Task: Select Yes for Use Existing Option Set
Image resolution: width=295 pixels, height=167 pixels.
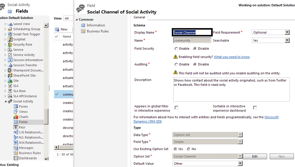Action: tap(175, 149)
